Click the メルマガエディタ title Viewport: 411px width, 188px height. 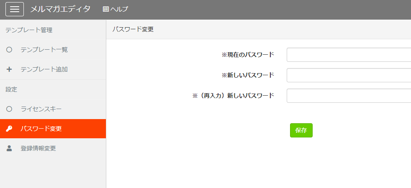[60, 9]
